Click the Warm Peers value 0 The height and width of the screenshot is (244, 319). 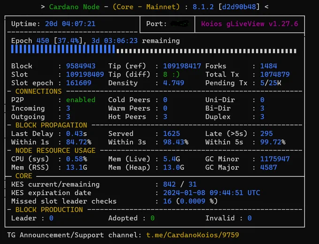coord(165,108)
